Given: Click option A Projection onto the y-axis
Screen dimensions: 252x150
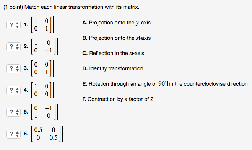Looking at the screenshot, I should tap(117, 23).
